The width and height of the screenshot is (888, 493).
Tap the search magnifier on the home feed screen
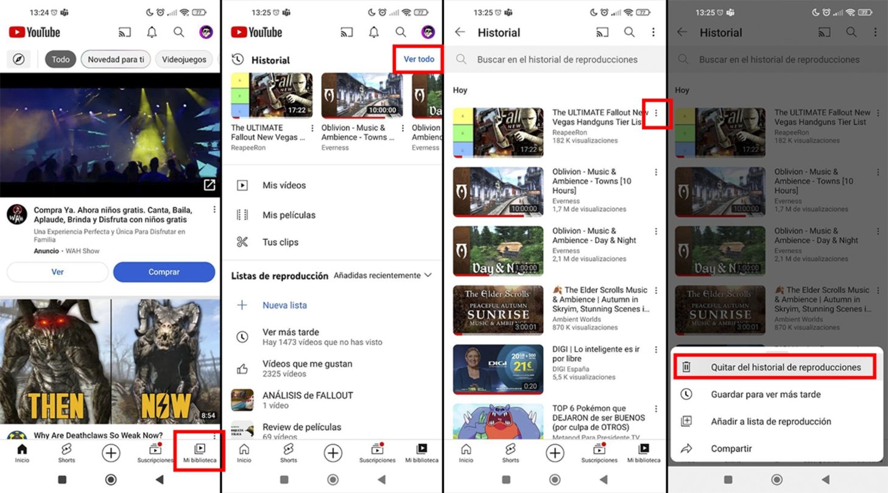[x=178, y=32]
